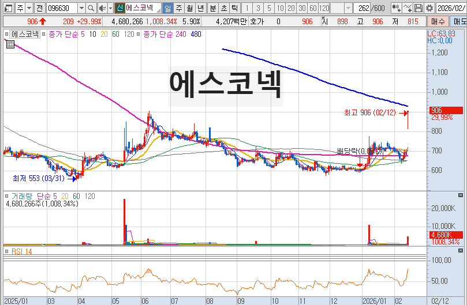Select the 30 interval button
This screenshot has height=305, width=467.
pos(302,8)
